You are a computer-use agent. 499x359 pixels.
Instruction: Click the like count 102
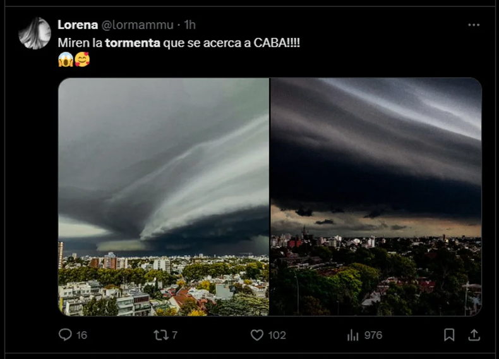[x=277, y=335]
